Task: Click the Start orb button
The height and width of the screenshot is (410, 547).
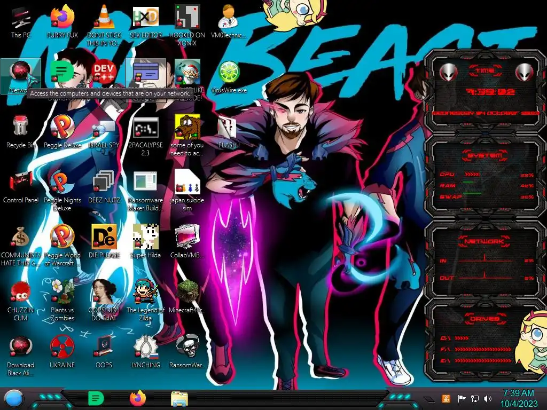Action: [14, 398]
